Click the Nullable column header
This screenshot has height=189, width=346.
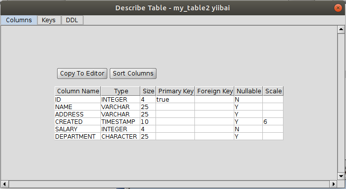[249, 91]
